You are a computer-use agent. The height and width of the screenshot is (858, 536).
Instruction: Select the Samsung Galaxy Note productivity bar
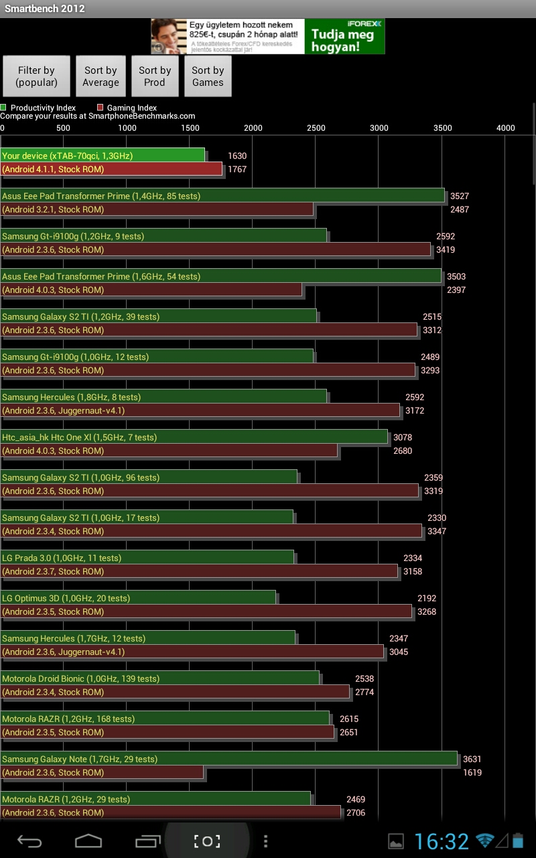tap(228, 759)
